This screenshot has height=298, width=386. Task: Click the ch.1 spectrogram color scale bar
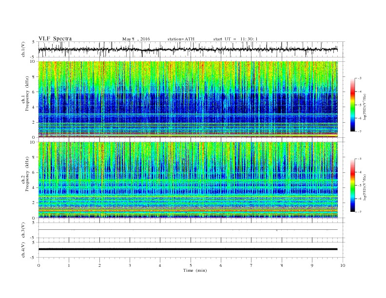[352, 105]
